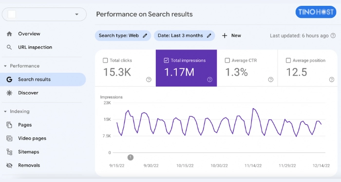Image resolution: width=341 pixels, height=182 pixels.
Task: Edit Search type filter pencil icon
Action: (145, 35)
